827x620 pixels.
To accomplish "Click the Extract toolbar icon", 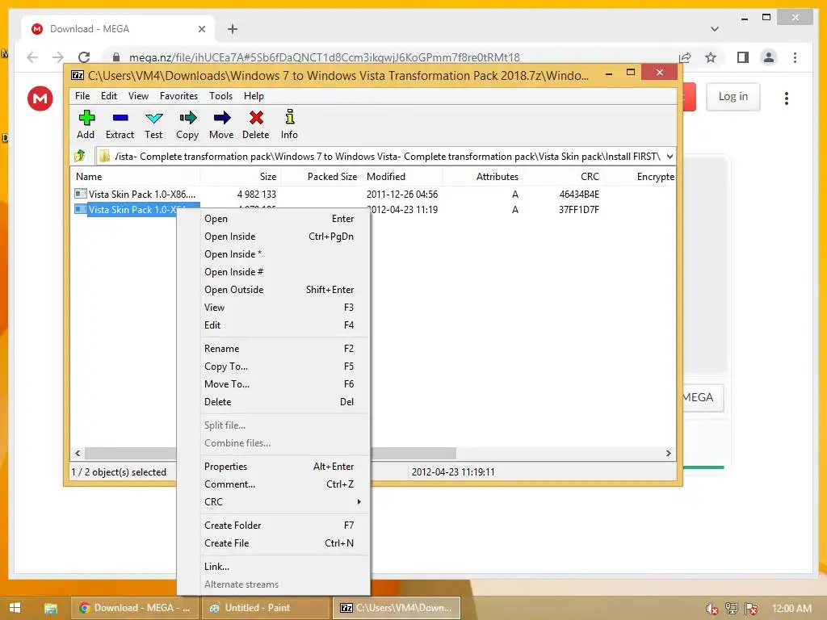I will pyautogui.click(x=120, y=124).
